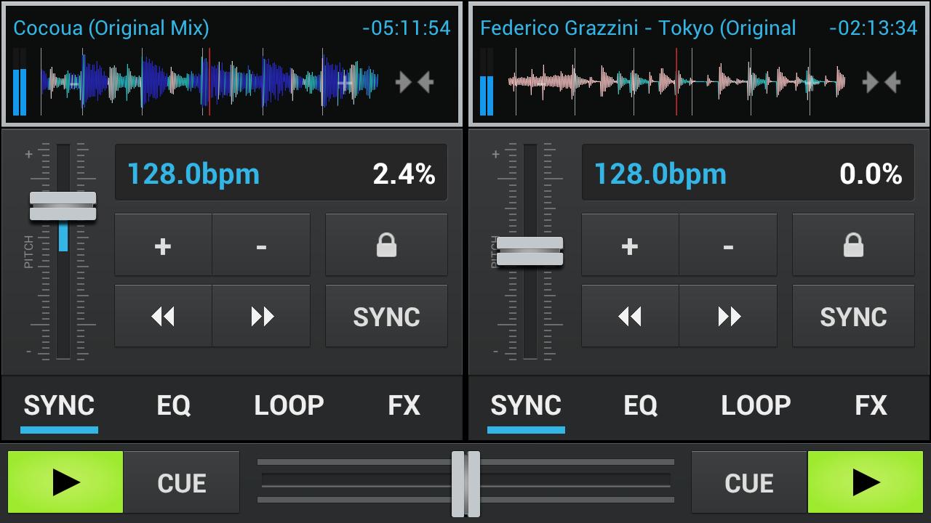Nudge left deck backward with rewind arrows

point(163,316)
